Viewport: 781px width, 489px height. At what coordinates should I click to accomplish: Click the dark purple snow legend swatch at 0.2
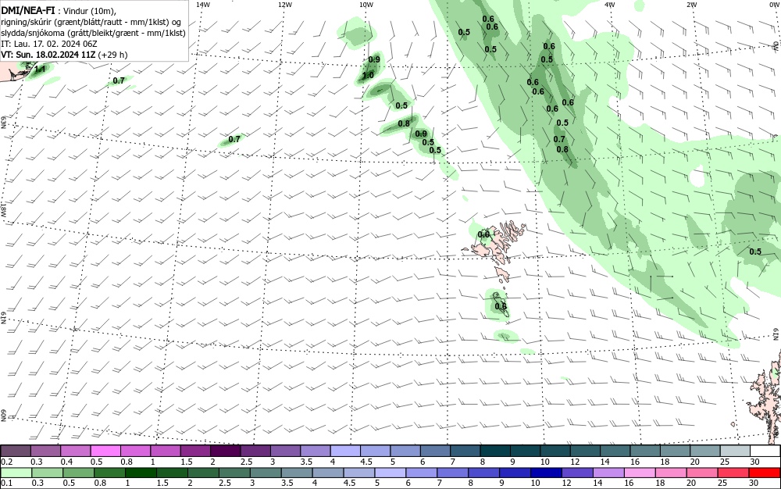16,451
